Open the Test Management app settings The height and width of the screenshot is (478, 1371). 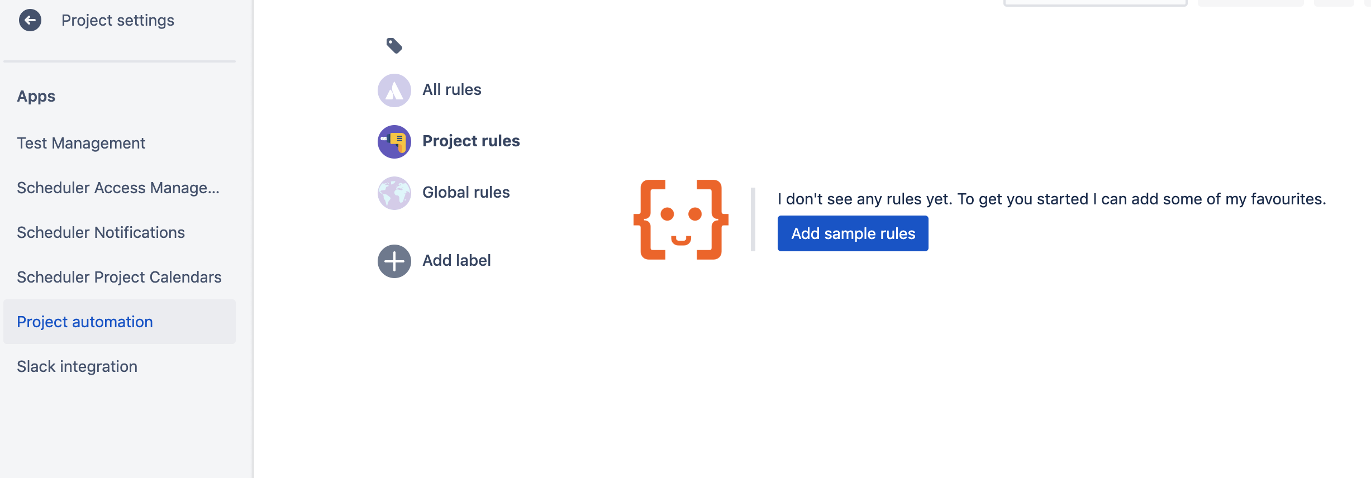pos(80,143)
